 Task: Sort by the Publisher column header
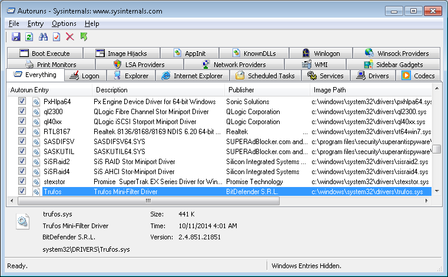click(x=267, y=90)
